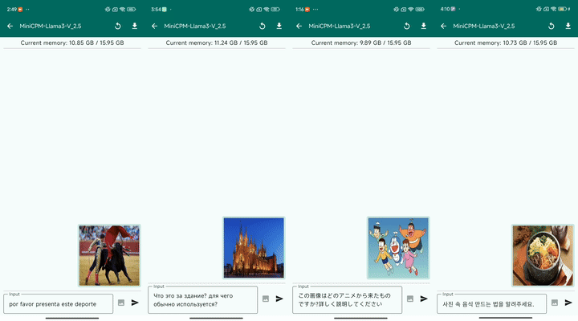Screen dimensions: 578x321
Task: Tap download icon on screen showing 10.73 GB memory
Action: (x=568, y=26)
